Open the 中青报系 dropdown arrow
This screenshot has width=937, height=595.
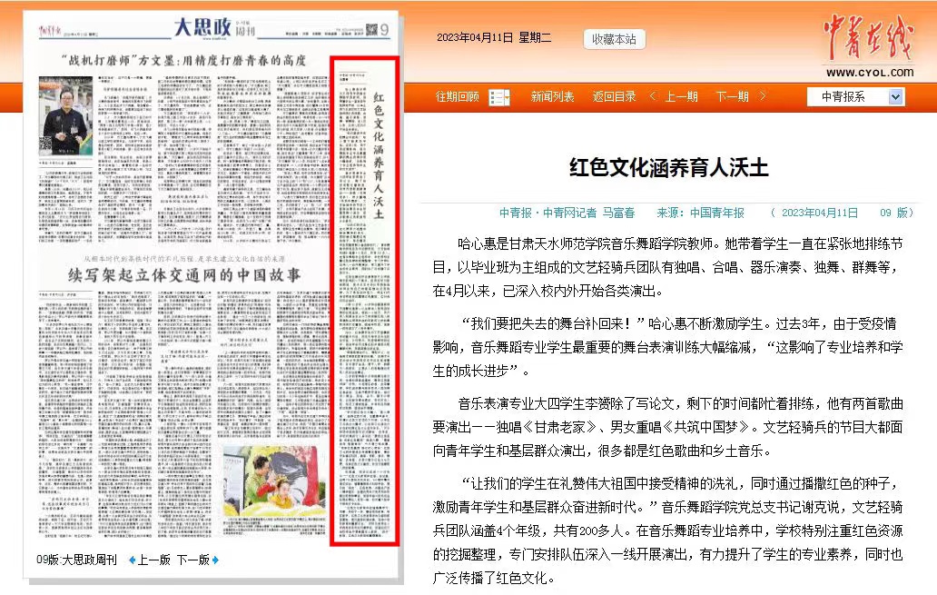tap(895, 97)
